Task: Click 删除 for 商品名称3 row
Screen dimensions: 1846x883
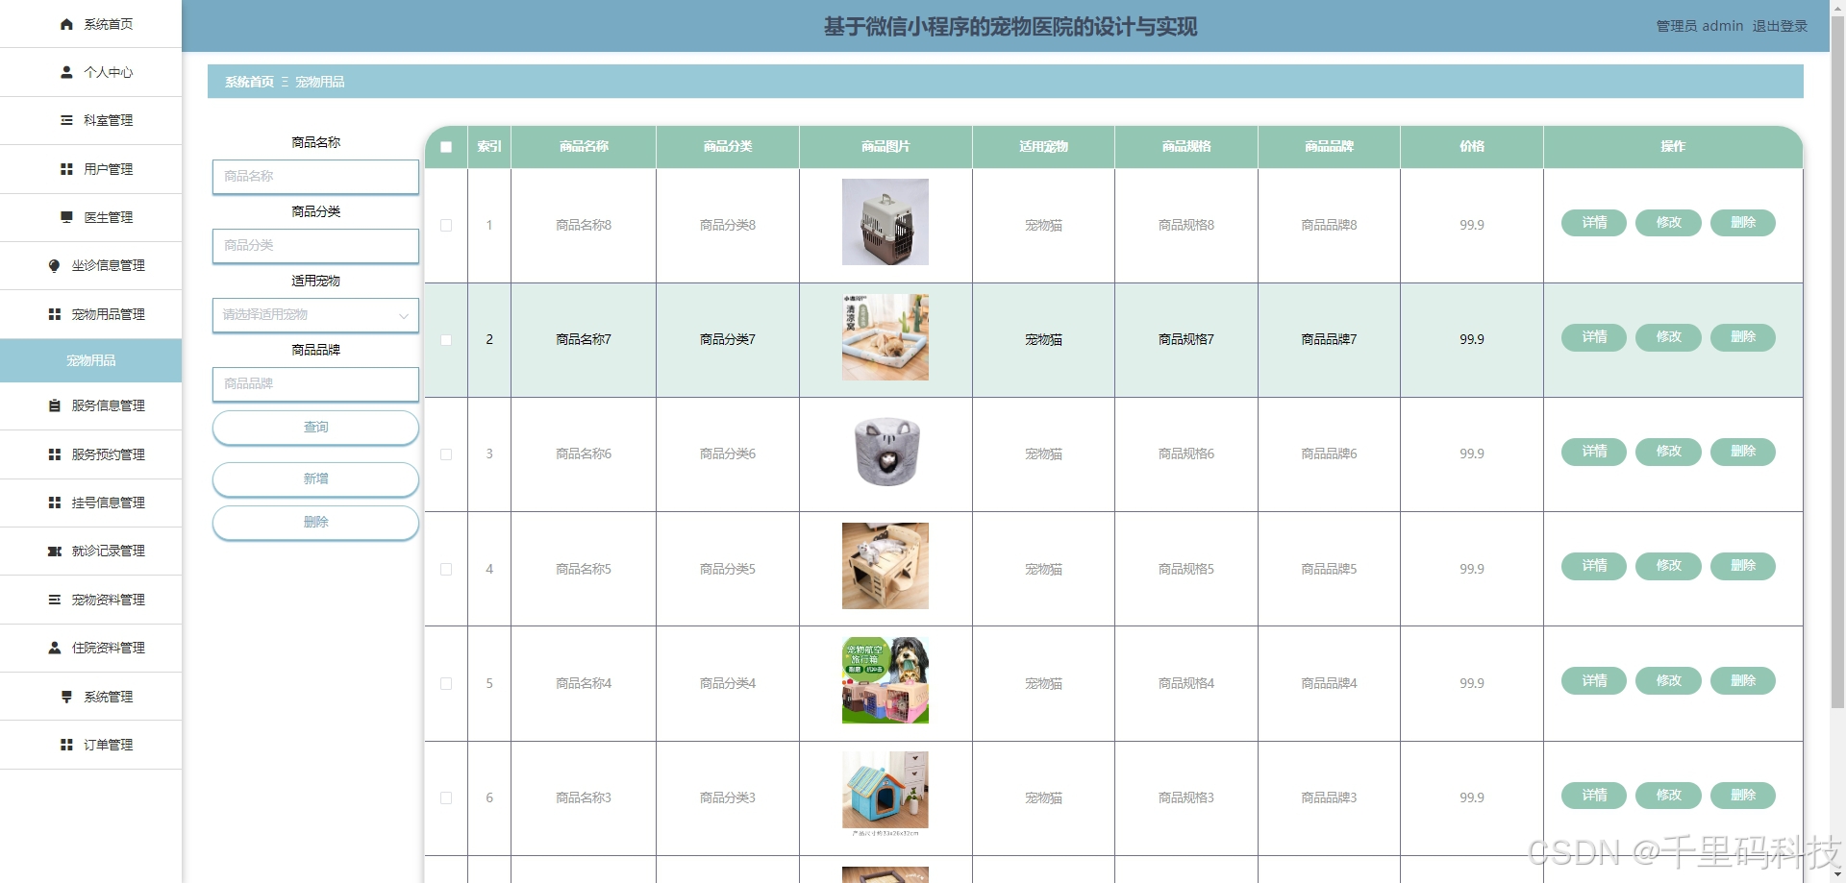Action: point(1743,796)
